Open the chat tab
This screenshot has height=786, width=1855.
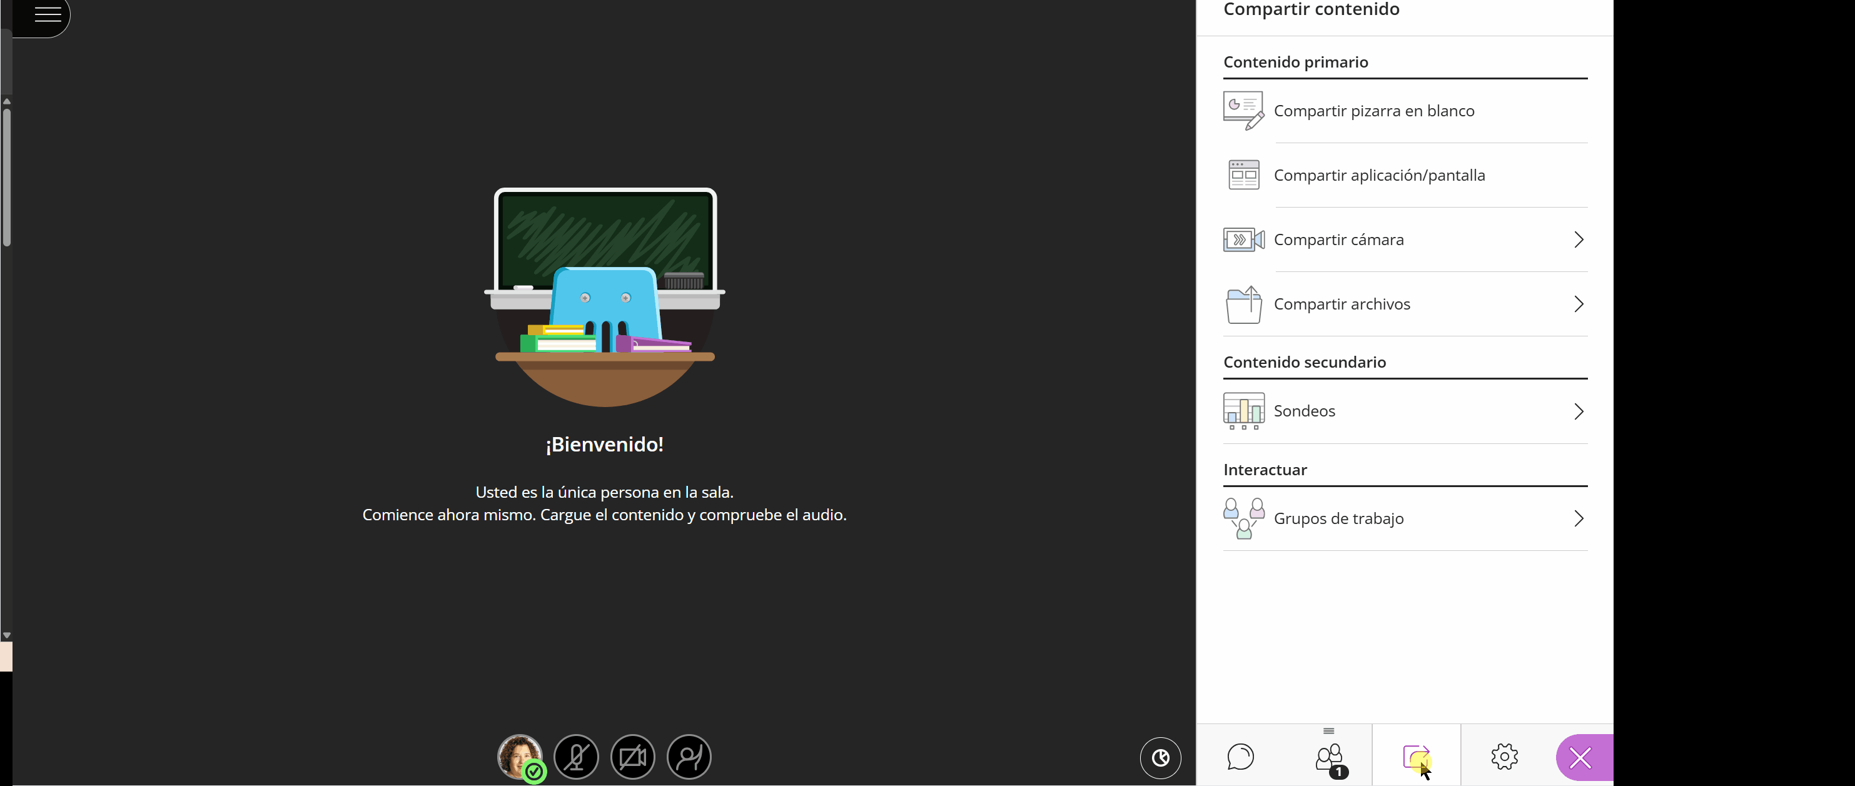[x=1240, y=757]
